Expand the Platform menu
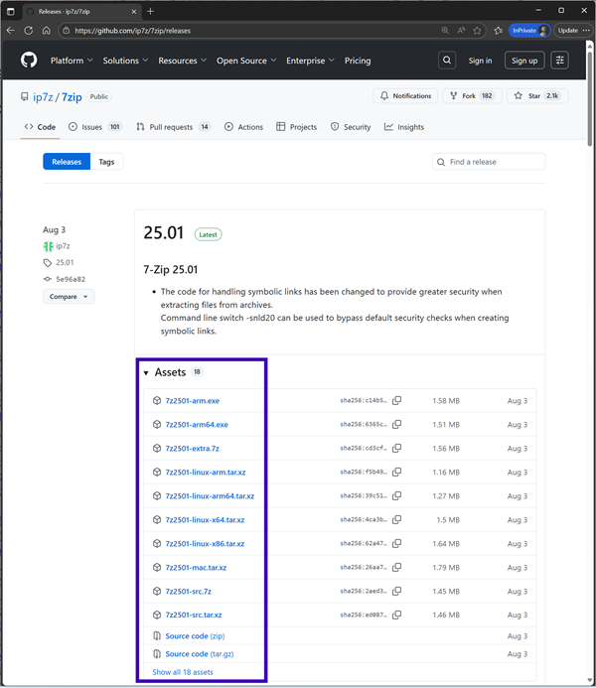 (x=72, y=61)
